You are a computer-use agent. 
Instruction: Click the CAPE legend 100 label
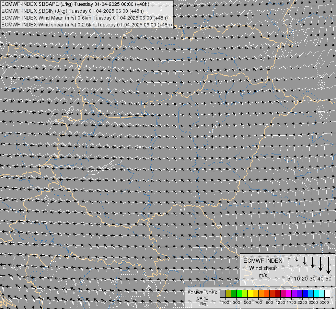225,302
